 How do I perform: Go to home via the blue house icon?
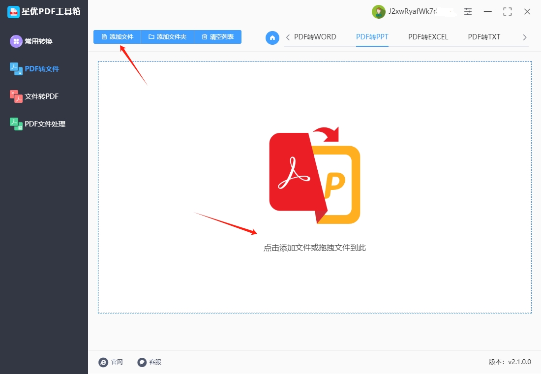click(x=272, y=37)
